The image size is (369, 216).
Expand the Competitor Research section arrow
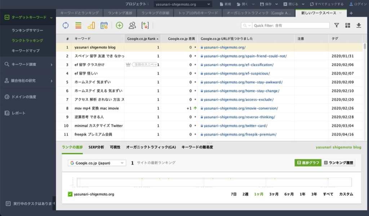click(51, 81)
